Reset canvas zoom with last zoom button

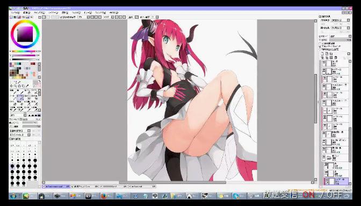point(100,17)
